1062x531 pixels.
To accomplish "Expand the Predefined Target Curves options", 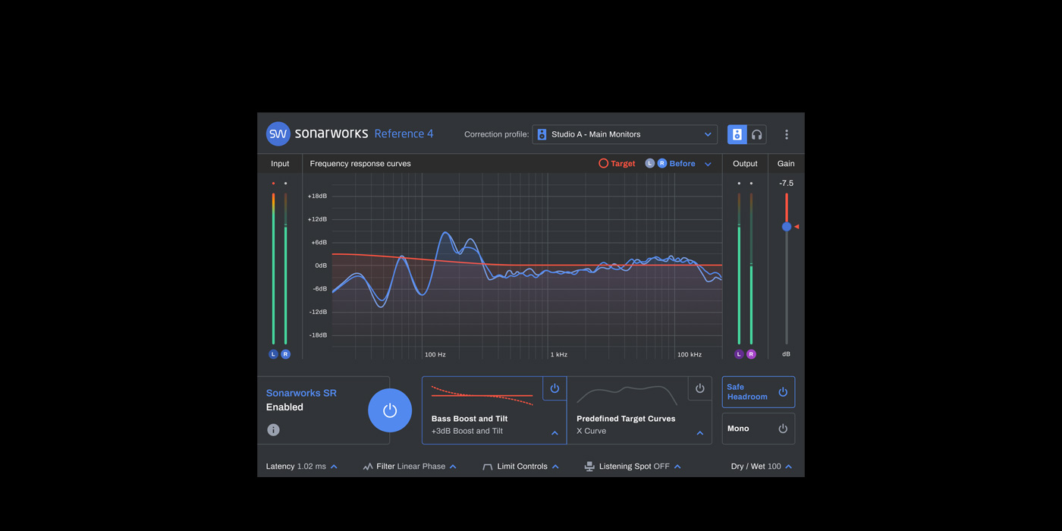I will 700,433.
